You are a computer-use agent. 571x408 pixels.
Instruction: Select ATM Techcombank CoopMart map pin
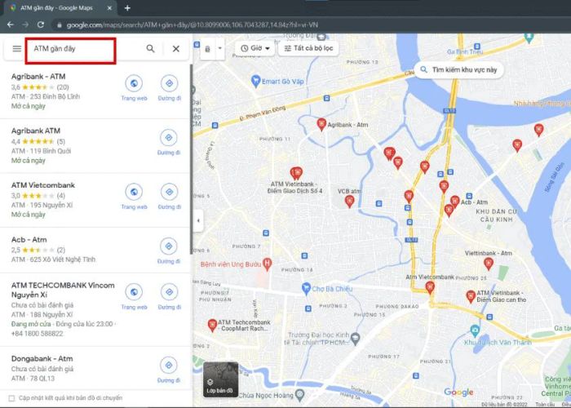tap(212, 326)
